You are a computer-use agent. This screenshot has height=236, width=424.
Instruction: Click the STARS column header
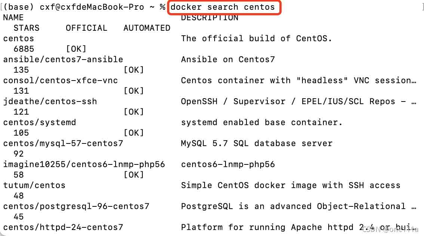point(26,28)
